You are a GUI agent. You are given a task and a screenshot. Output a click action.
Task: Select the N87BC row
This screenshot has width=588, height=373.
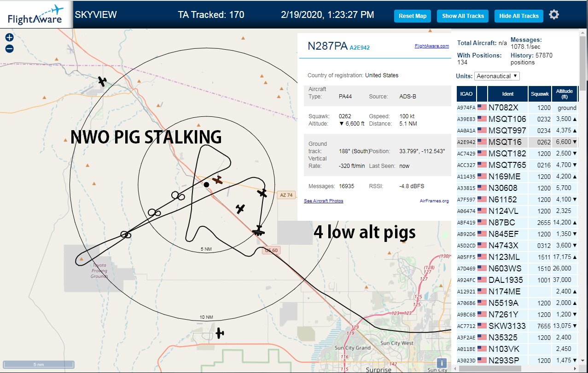pyautogui.click(x=517, y=223)
